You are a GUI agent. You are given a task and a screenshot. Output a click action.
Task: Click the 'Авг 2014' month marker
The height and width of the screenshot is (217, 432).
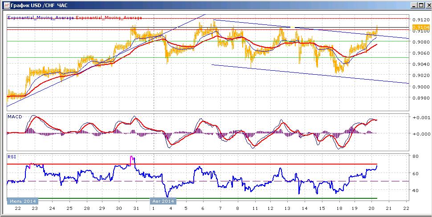[x=163, y=201]
